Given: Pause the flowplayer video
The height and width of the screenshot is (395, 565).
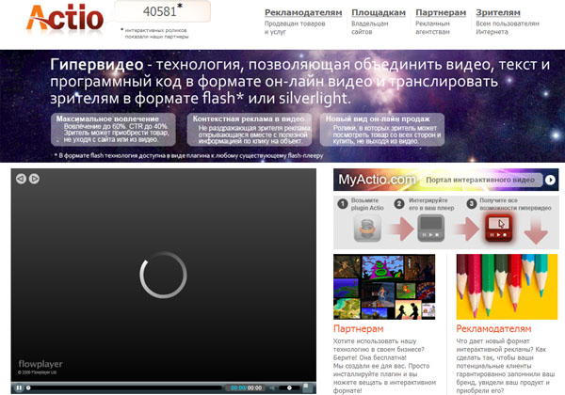Looking at the screenshot, I should click(x=19, y=387).
